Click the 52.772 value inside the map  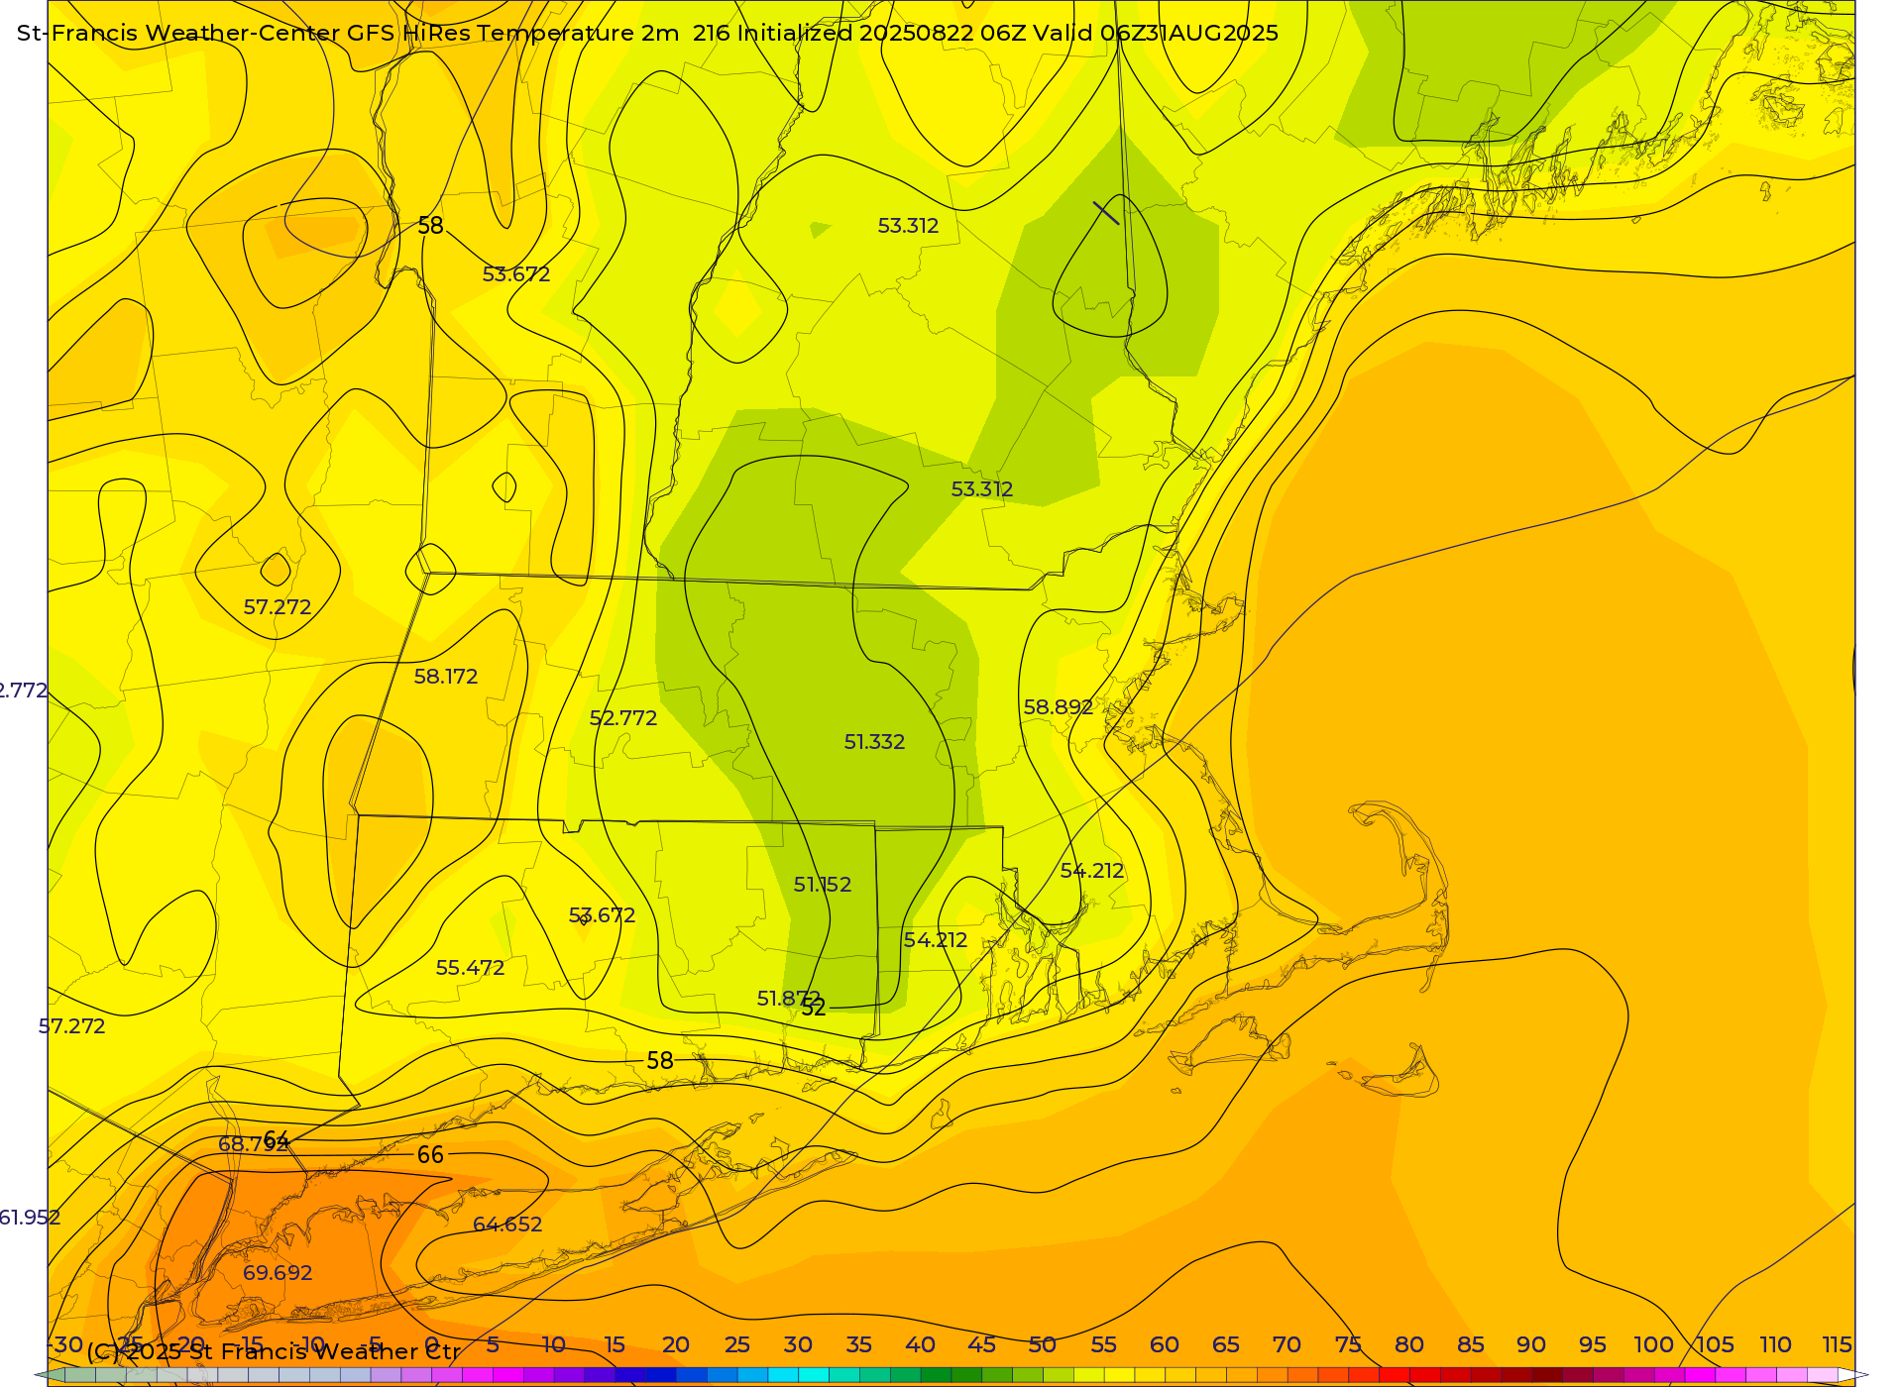click(x=623, y=718)
